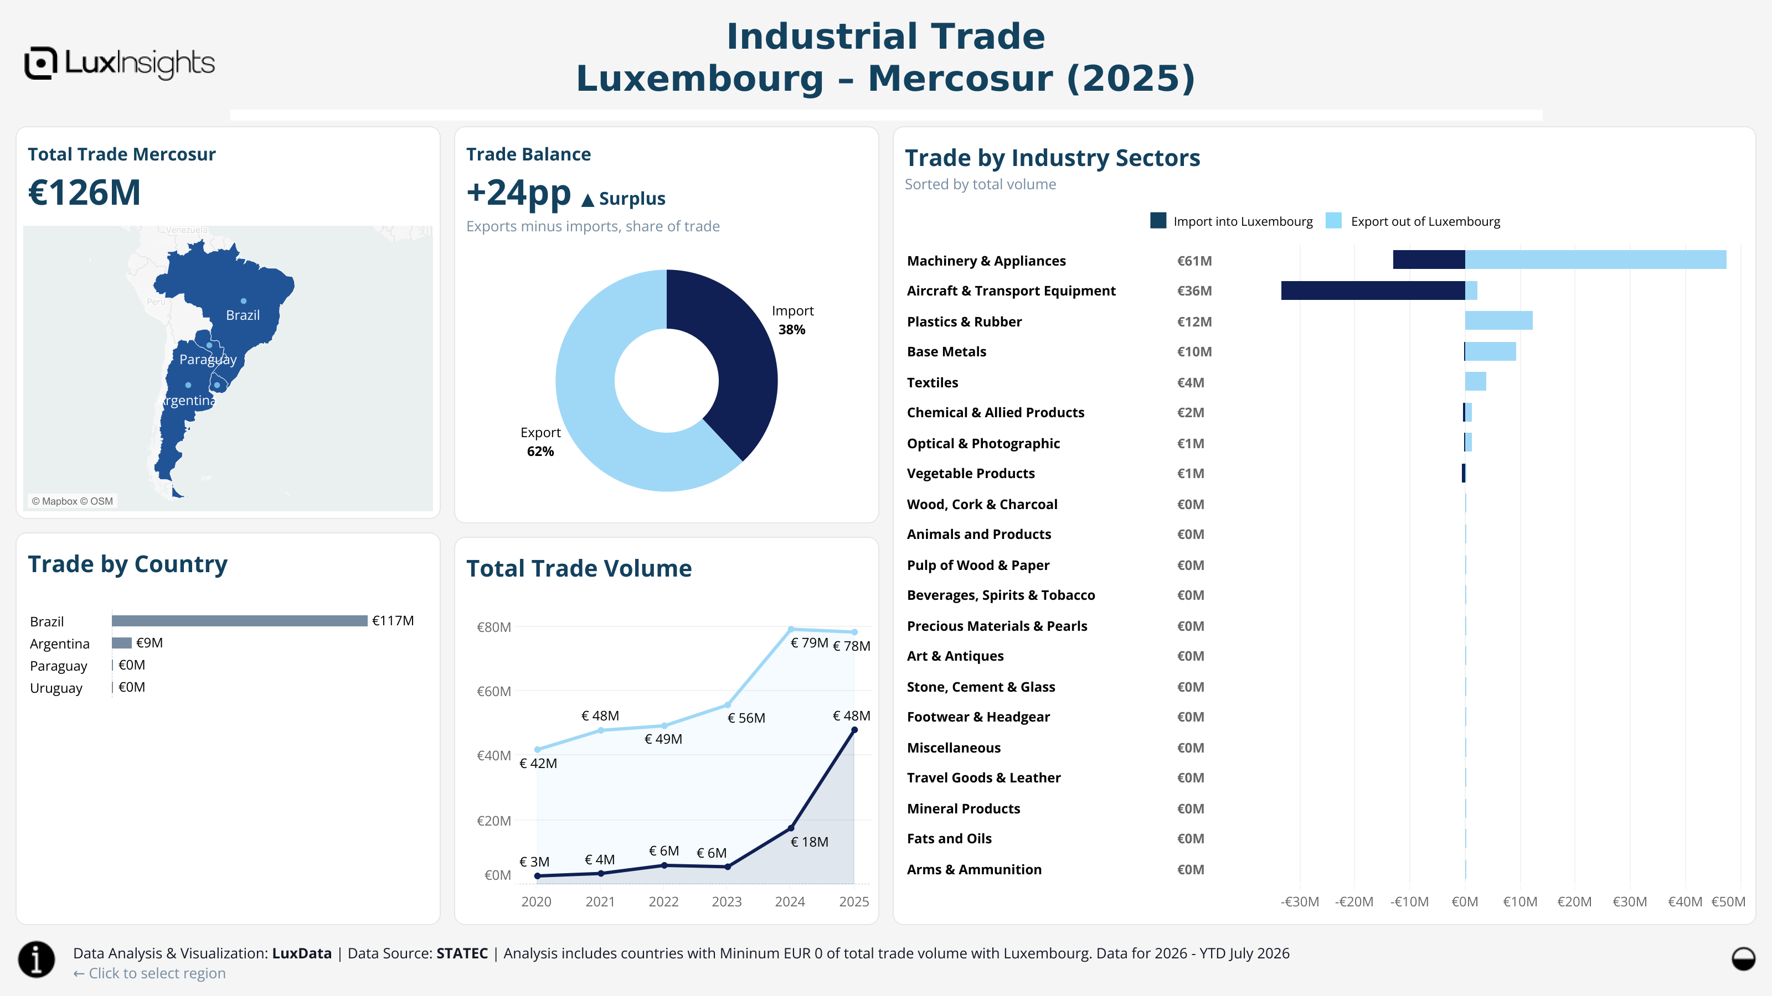The image size is (1772, 996).
Task: Click the 'Beverages, Spirits & Tobacco' label
Action: [x=1001, y=595]
